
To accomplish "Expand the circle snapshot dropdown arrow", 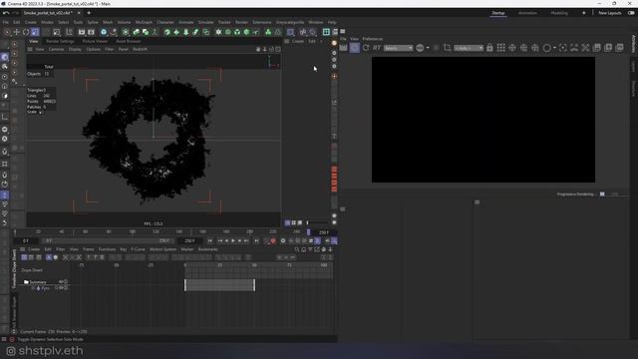I will tap(554, 48).
